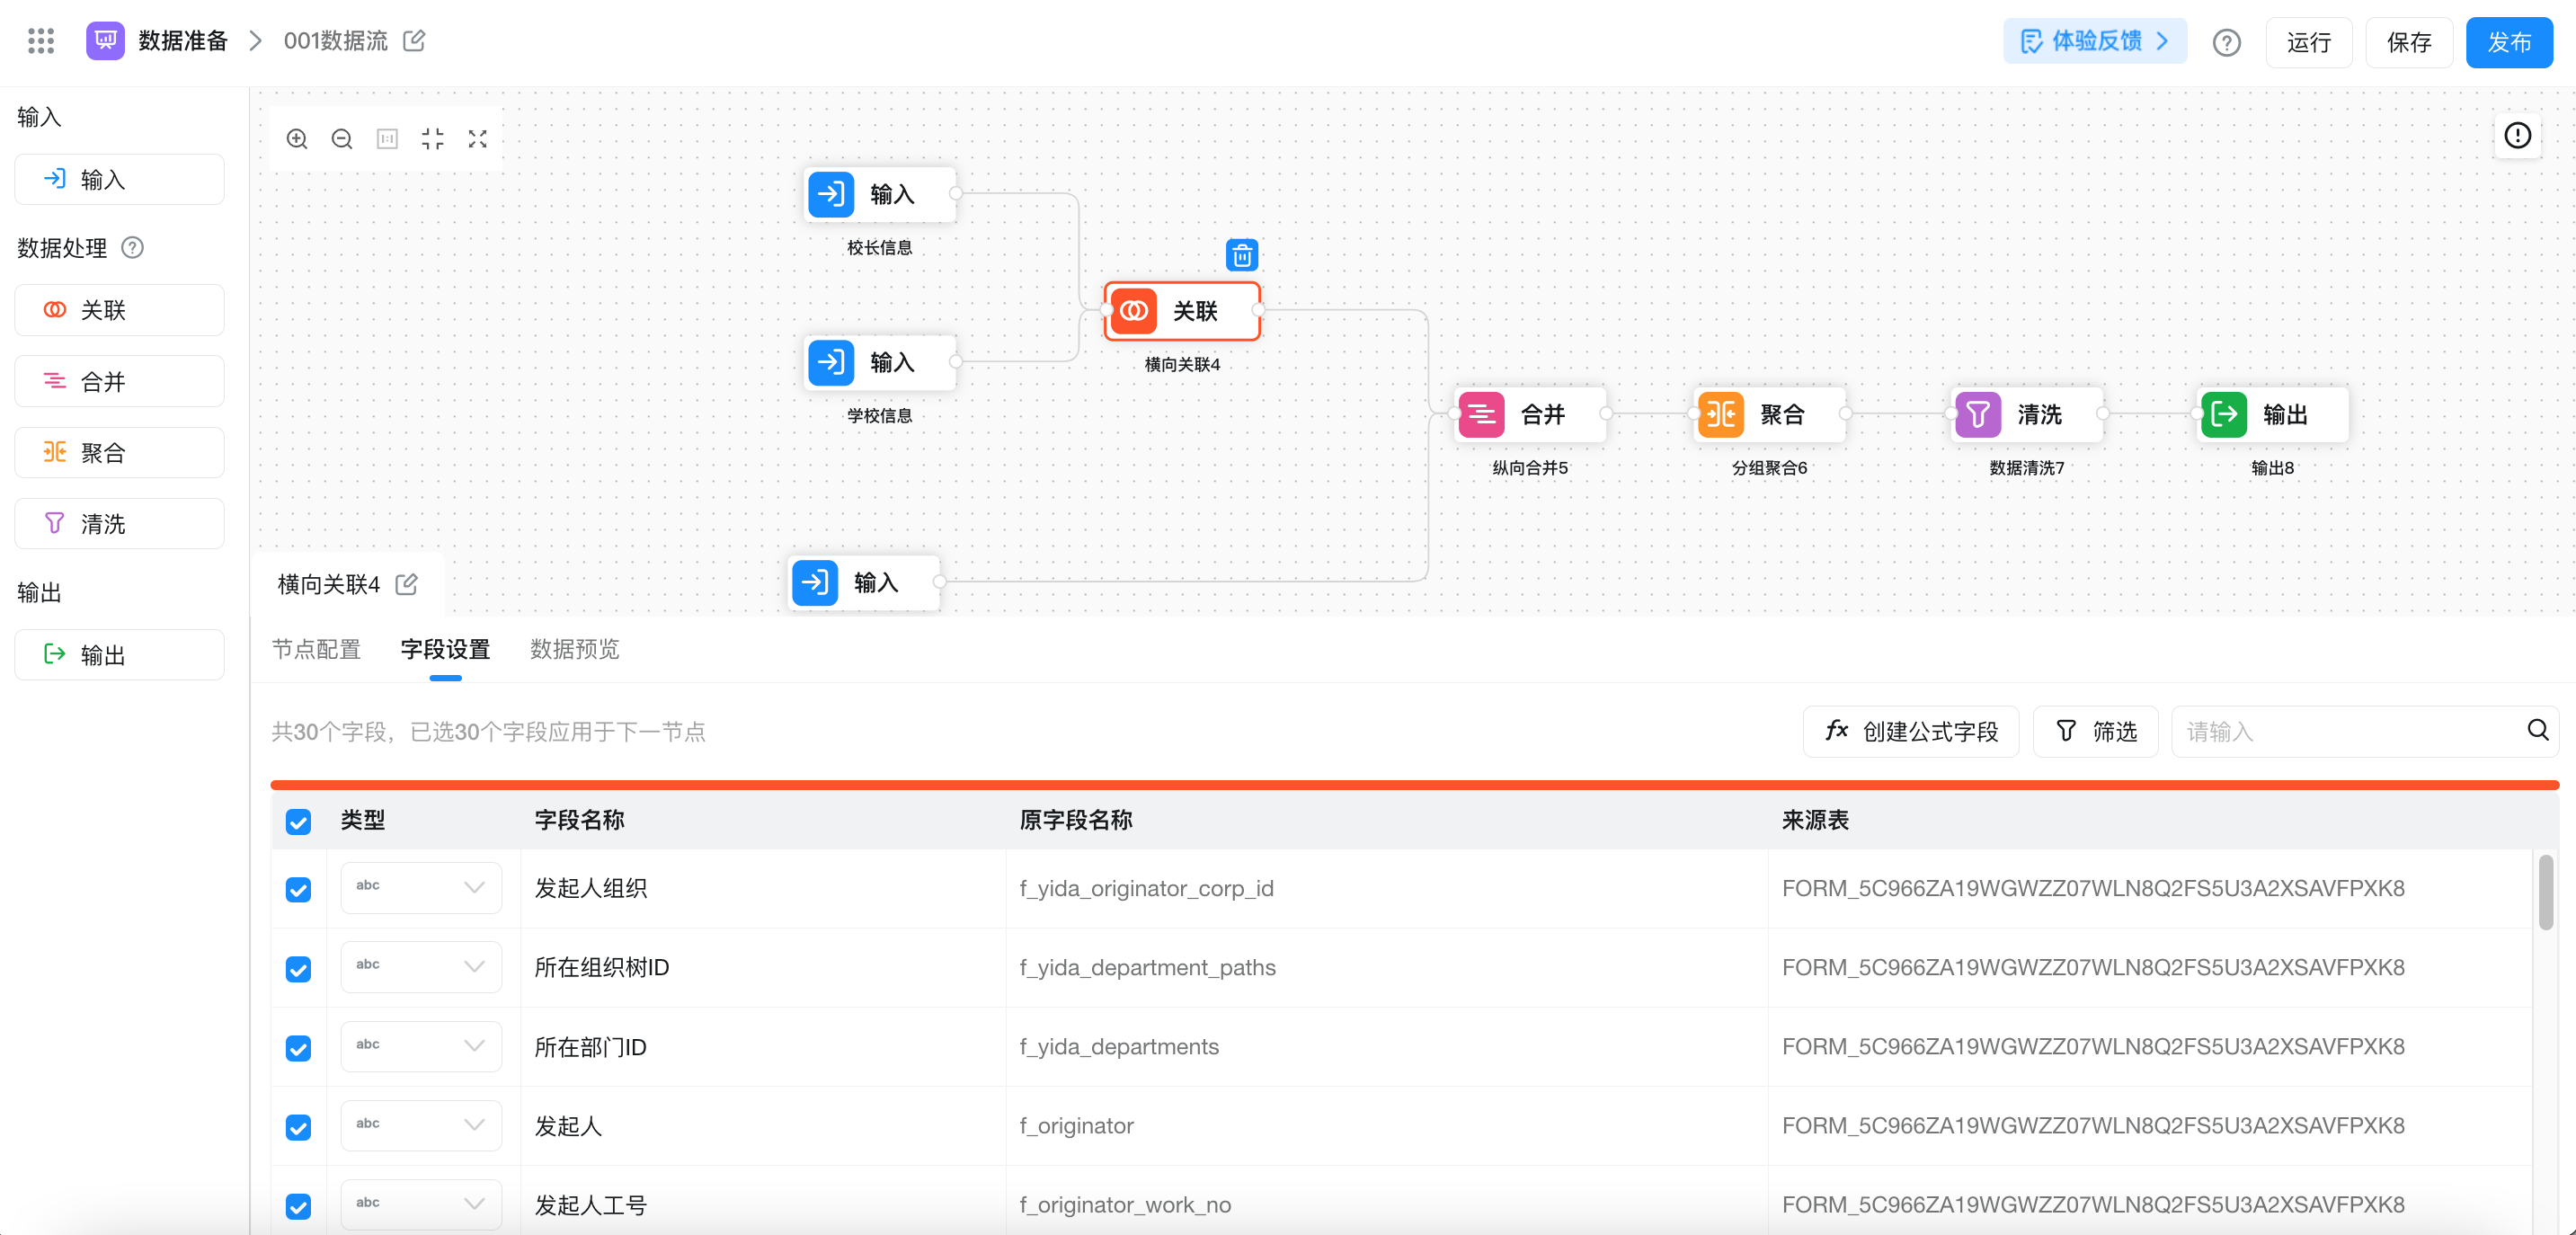The height and width of the screenshot is (1235, 2576).
Task: Select the 纵向合并5 merge node
Action: coord(1530,414)
